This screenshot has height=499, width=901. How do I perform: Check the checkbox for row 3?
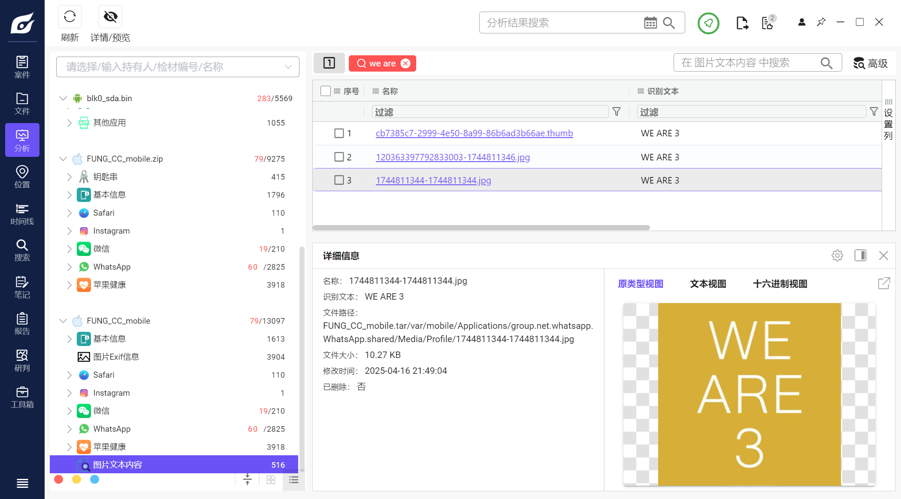point(339,180)
